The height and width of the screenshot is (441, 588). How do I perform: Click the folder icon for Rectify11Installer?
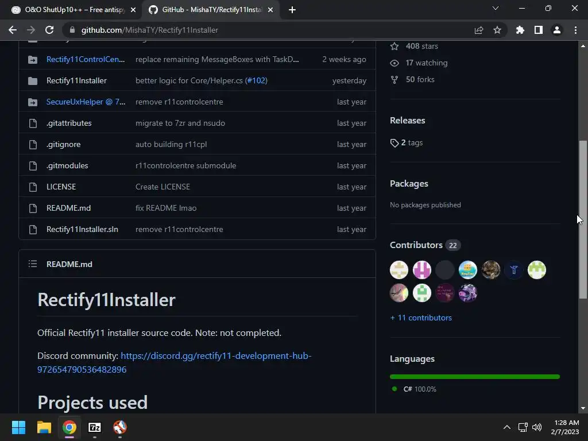[x=33, y=80]
